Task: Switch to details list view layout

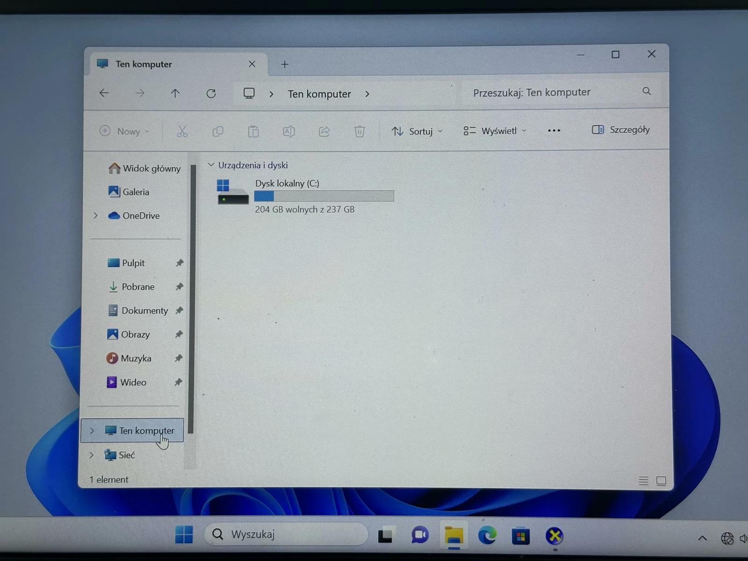Action: [x=643, y=481]
